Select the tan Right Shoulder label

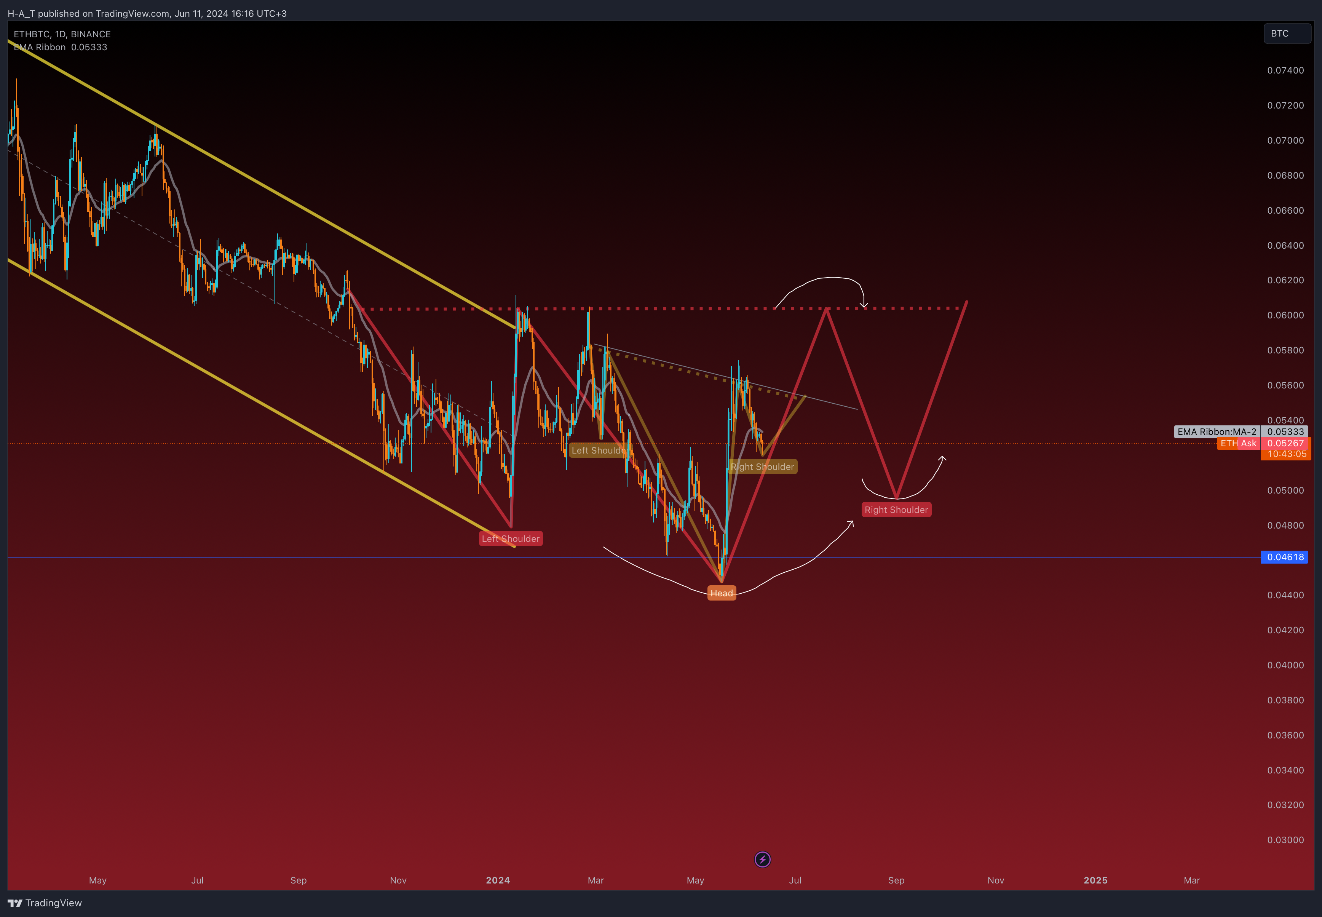click(x=762, y=466)
